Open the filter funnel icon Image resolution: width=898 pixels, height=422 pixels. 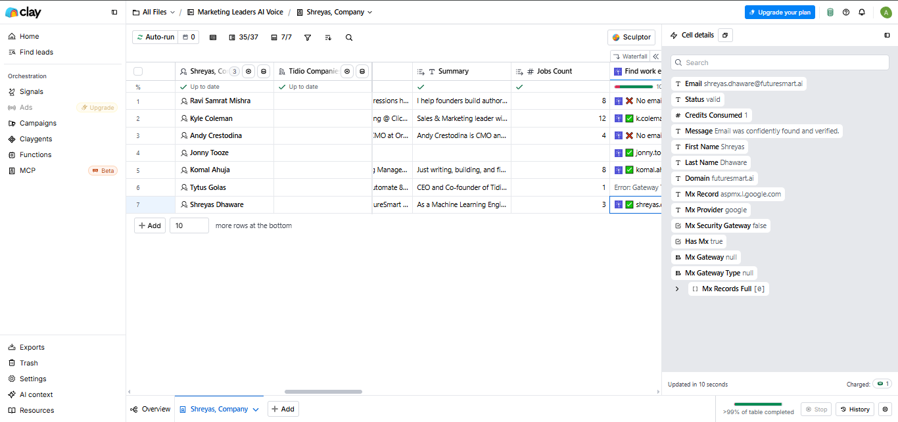(x=308, y=37)
